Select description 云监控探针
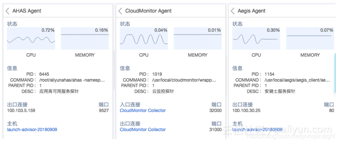Viewport: 339px width, 143px height. 163,91
